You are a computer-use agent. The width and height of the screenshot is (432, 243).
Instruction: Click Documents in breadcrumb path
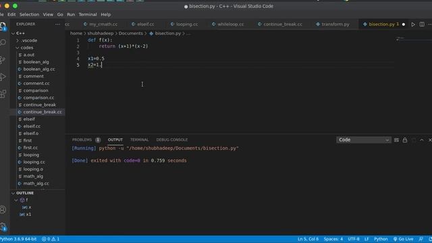click(130, 33)
